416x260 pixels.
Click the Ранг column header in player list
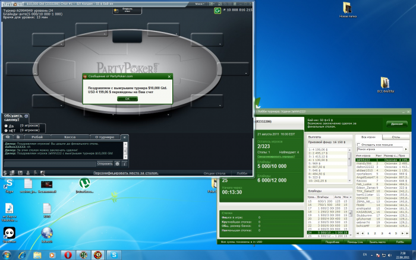tap(379, 156)
